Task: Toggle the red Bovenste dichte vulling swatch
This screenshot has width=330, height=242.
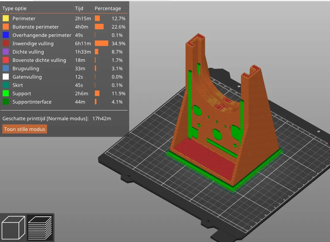Action: (x=6, y=60)
